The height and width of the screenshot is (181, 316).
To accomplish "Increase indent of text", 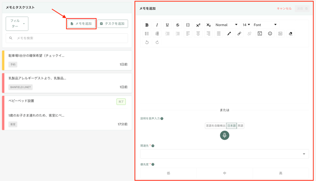I will pos(167,33).
